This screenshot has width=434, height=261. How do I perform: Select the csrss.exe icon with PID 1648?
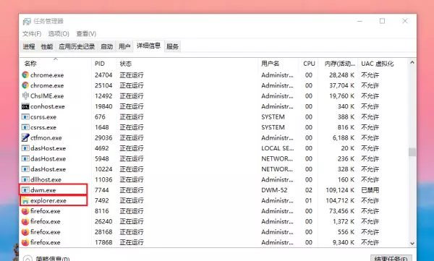pyautogui.click(x=25, y=127)
